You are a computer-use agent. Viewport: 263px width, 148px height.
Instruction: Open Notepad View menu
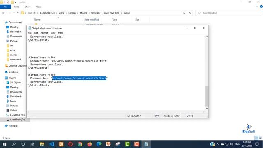coord(53,33)
